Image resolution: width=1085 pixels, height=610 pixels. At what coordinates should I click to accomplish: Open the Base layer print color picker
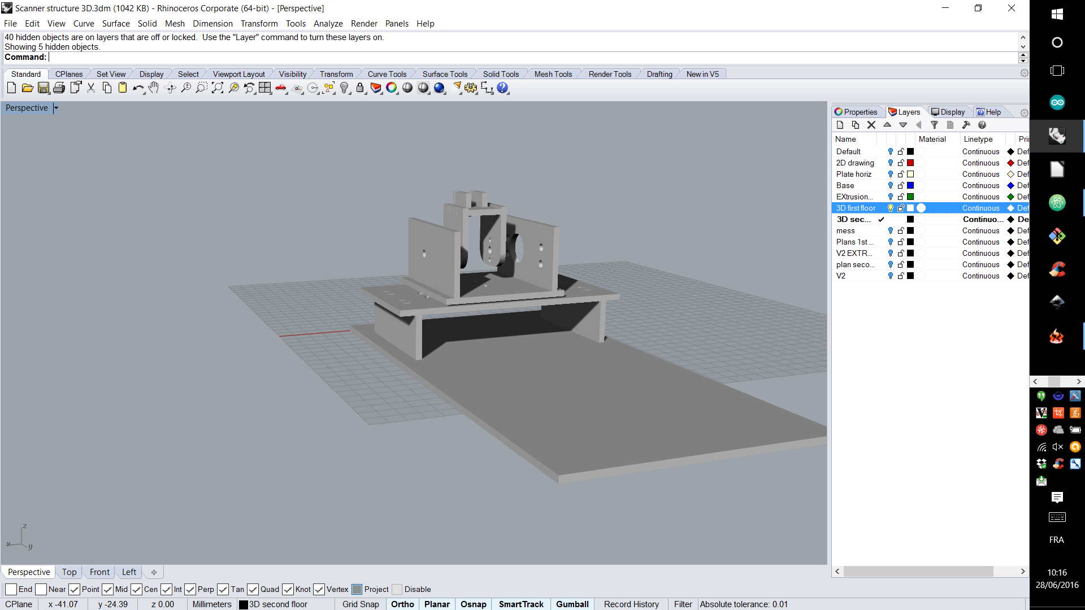1011,185
